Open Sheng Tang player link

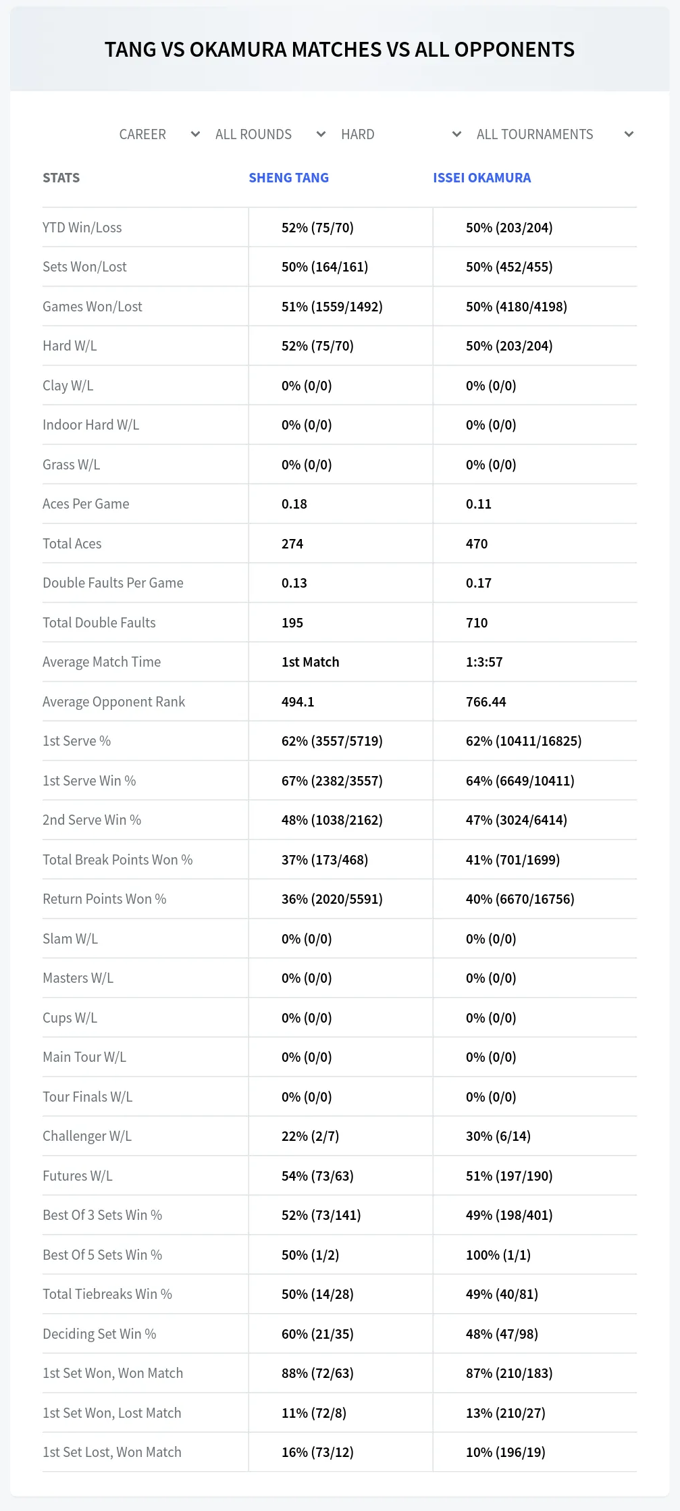point(288,178)
